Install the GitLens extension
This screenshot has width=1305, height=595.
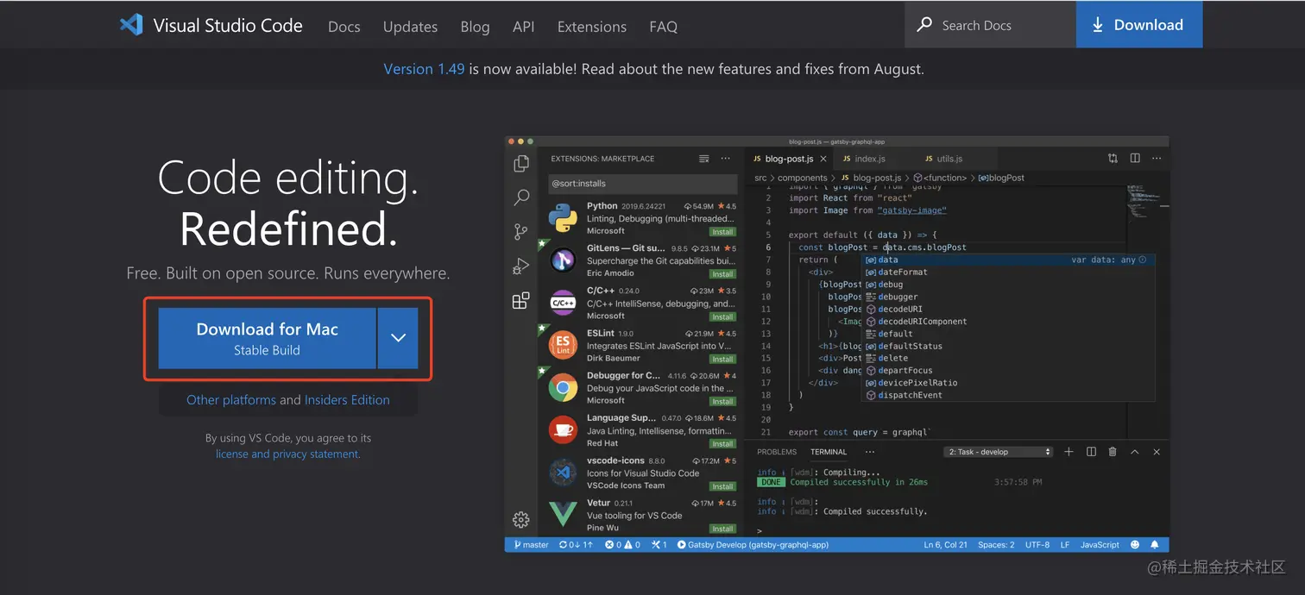(x=722, y=274)
